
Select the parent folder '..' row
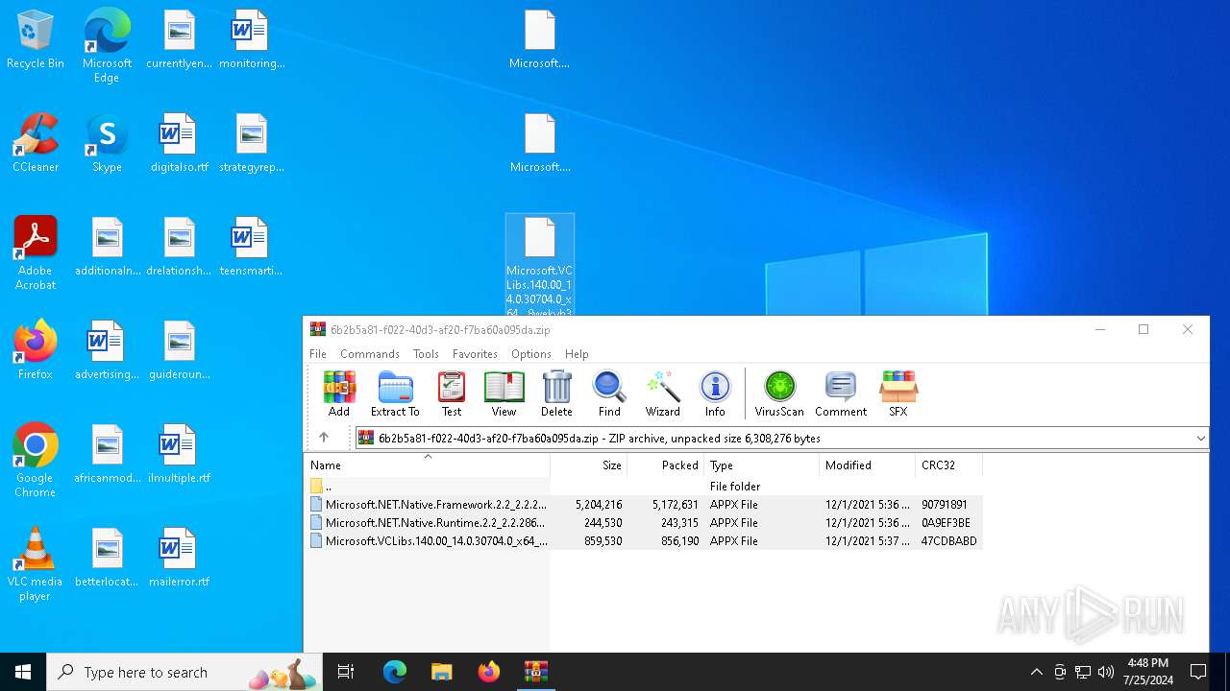(x=644, y=487)
